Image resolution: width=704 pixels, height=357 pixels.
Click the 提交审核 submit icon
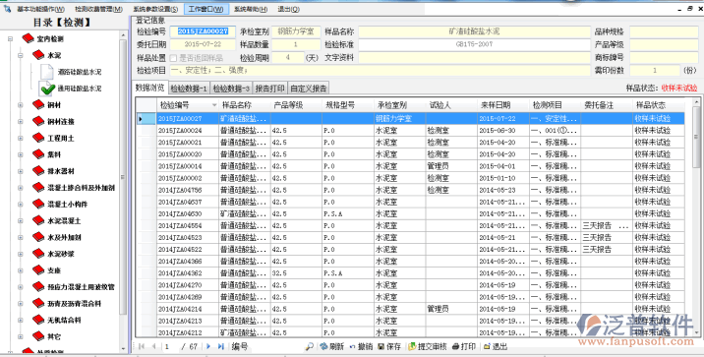412,346
